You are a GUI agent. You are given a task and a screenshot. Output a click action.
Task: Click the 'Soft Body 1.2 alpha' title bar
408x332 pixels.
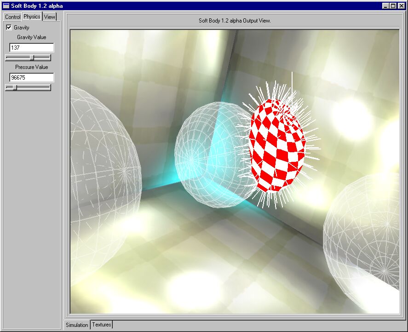click(184, 6)
